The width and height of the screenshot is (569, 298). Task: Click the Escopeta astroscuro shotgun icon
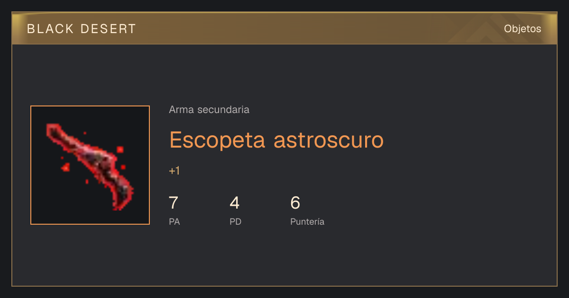pyautogui.click(x=90, y=167)
